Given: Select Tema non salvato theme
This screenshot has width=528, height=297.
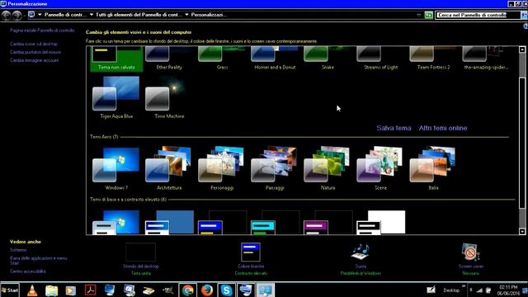Looking at the screenshot, I should 116,59.
